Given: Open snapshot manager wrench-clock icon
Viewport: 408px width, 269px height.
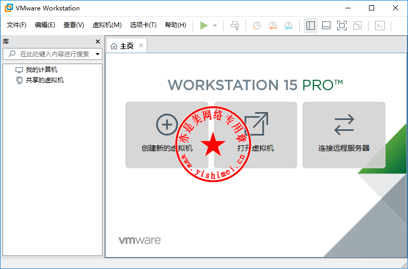Looking at the screenshot, I should click(288, 26).
